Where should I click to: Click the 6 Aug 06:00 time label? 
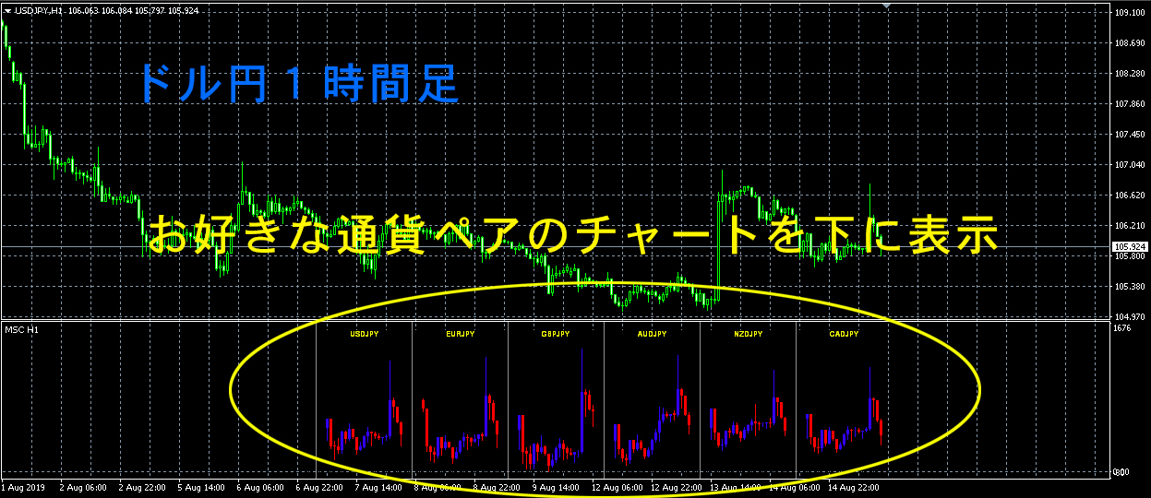tap(259, 487)
